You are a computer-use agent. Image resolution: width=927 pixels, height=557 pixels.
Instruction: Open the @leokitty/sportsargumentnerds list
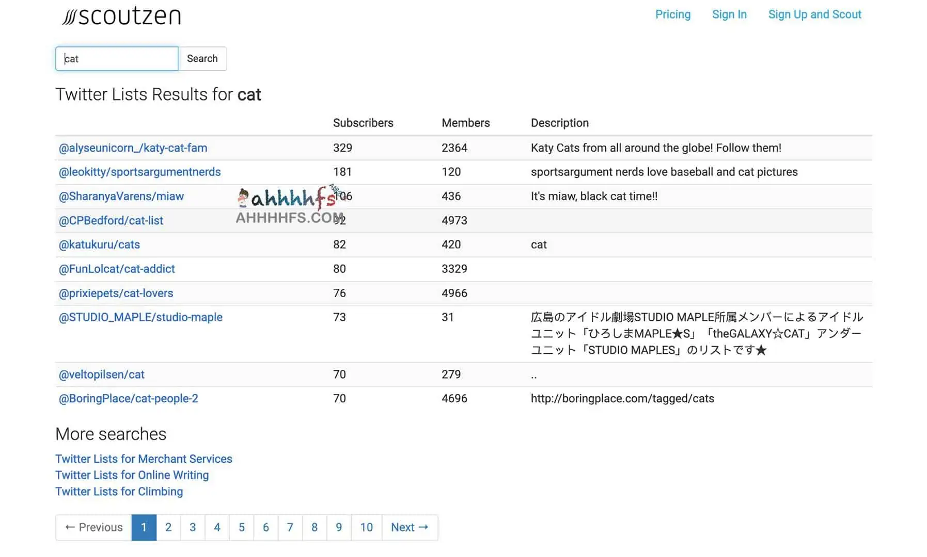pyautogui.click(x=139, y=172)
